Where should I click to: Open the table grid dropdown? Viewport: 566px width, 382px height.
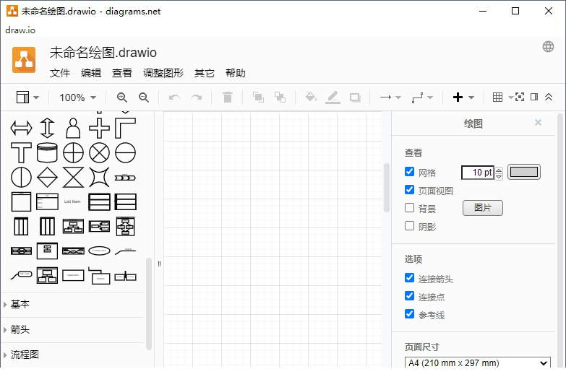[x=502, y=97]
